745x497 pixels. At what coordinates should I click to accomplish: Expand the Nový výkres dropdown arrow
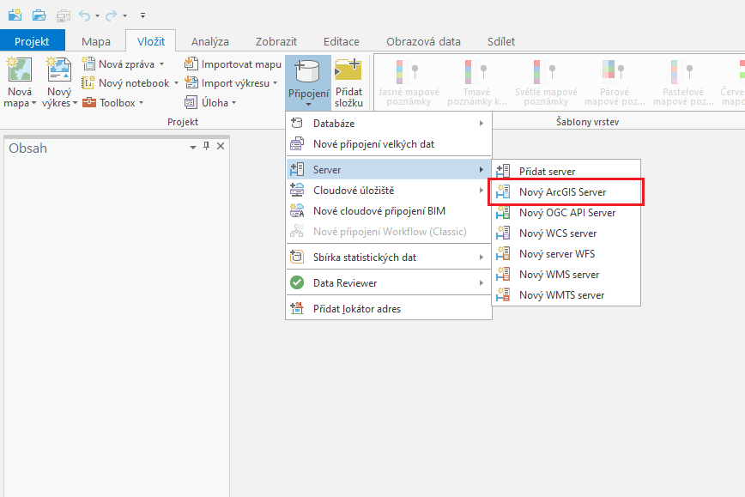tap(75, 103)
